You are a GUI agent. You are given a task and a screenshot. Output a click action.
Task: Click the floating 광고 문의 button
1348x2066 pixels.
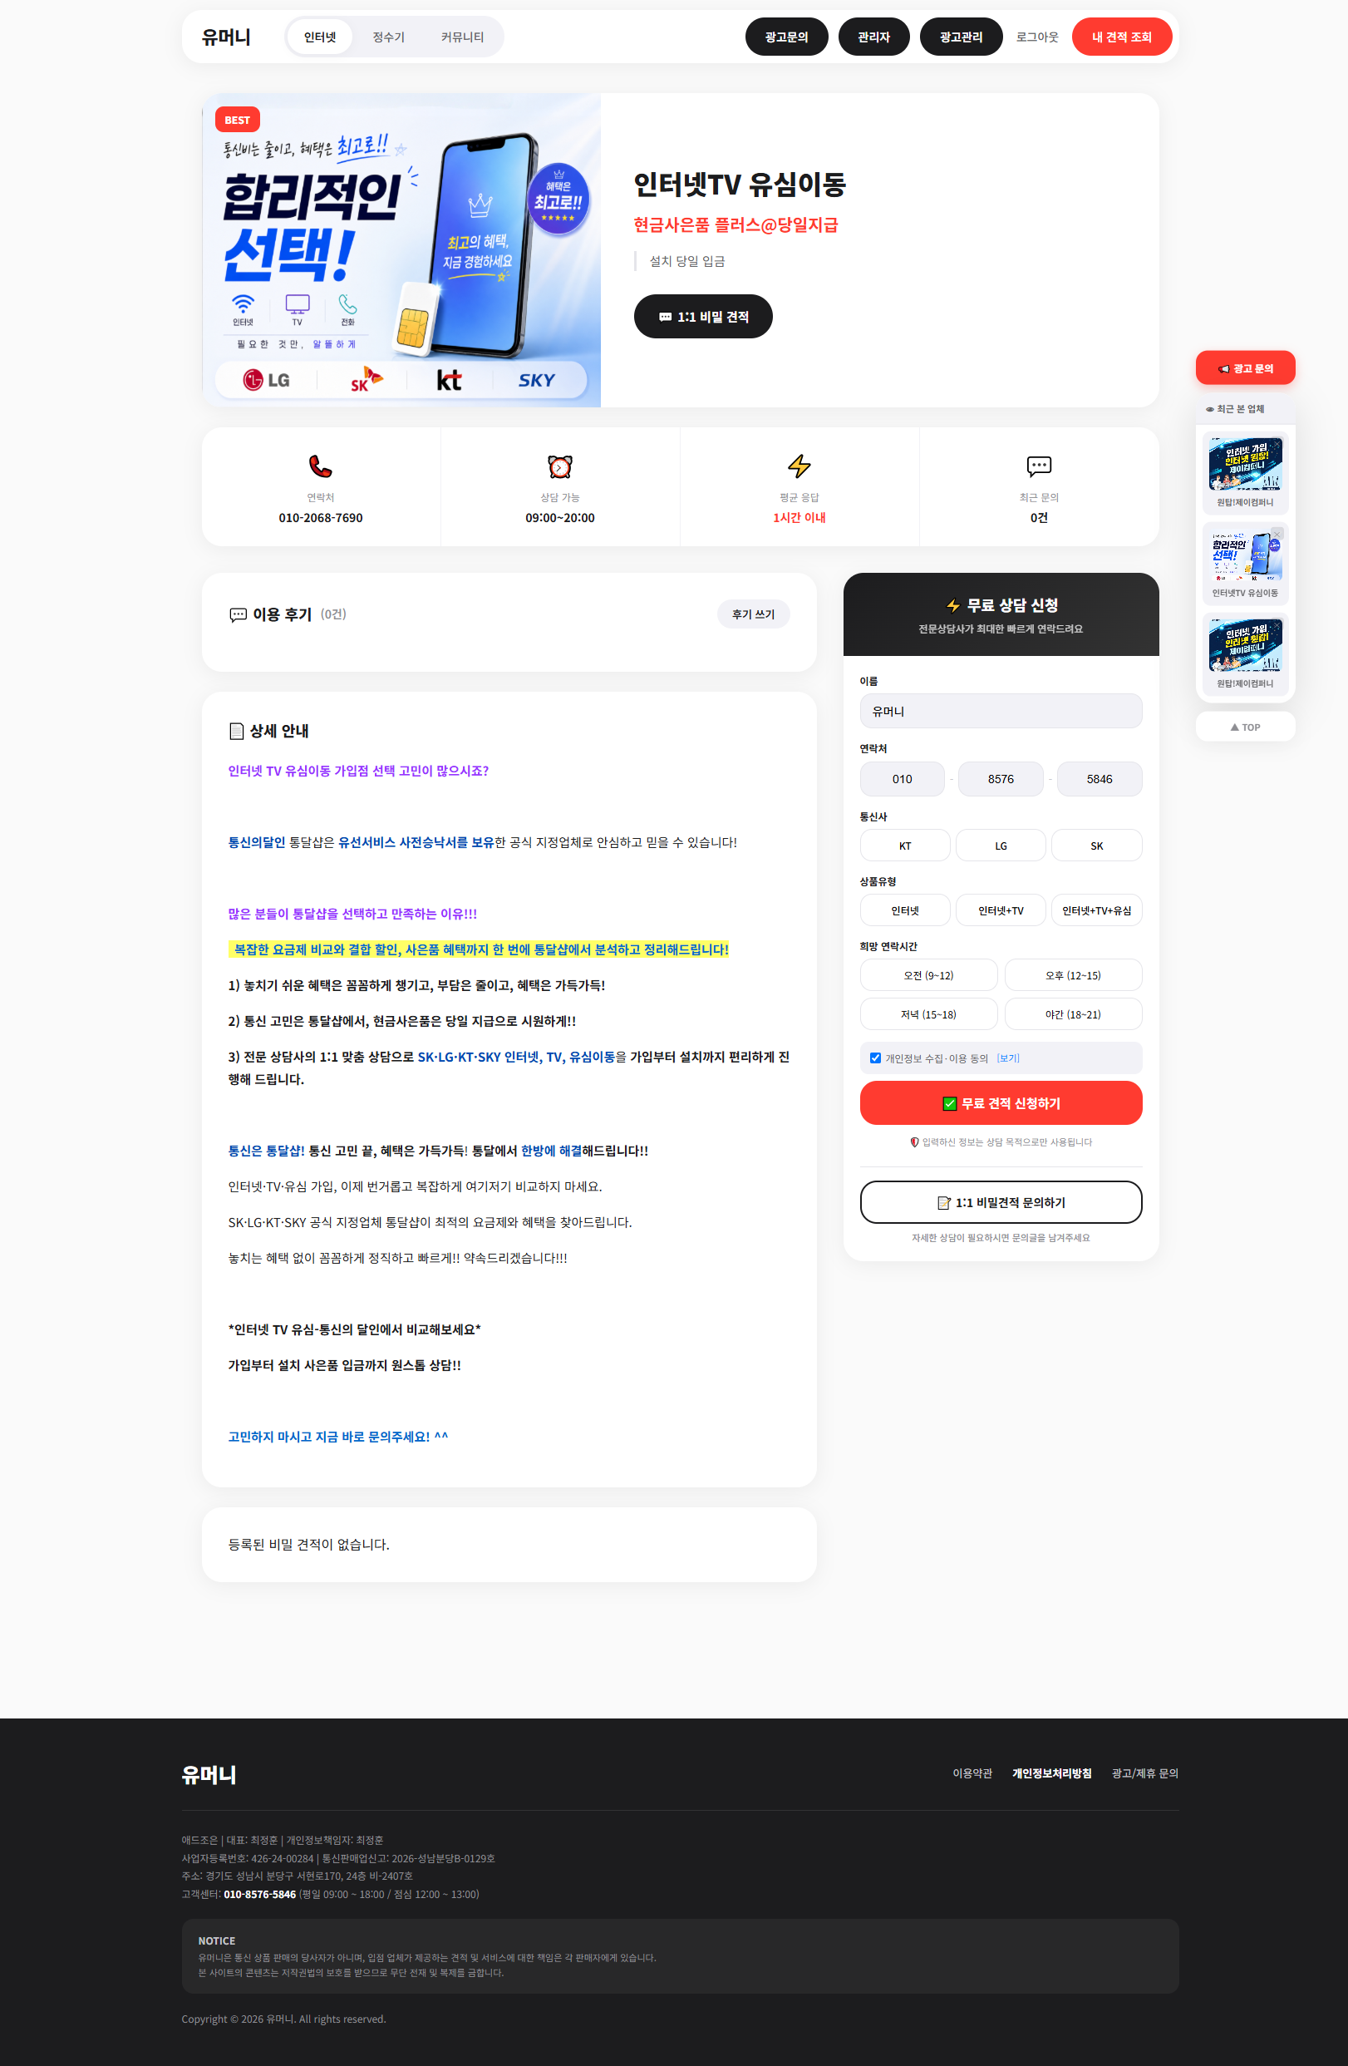click(x=1246, y=368)
